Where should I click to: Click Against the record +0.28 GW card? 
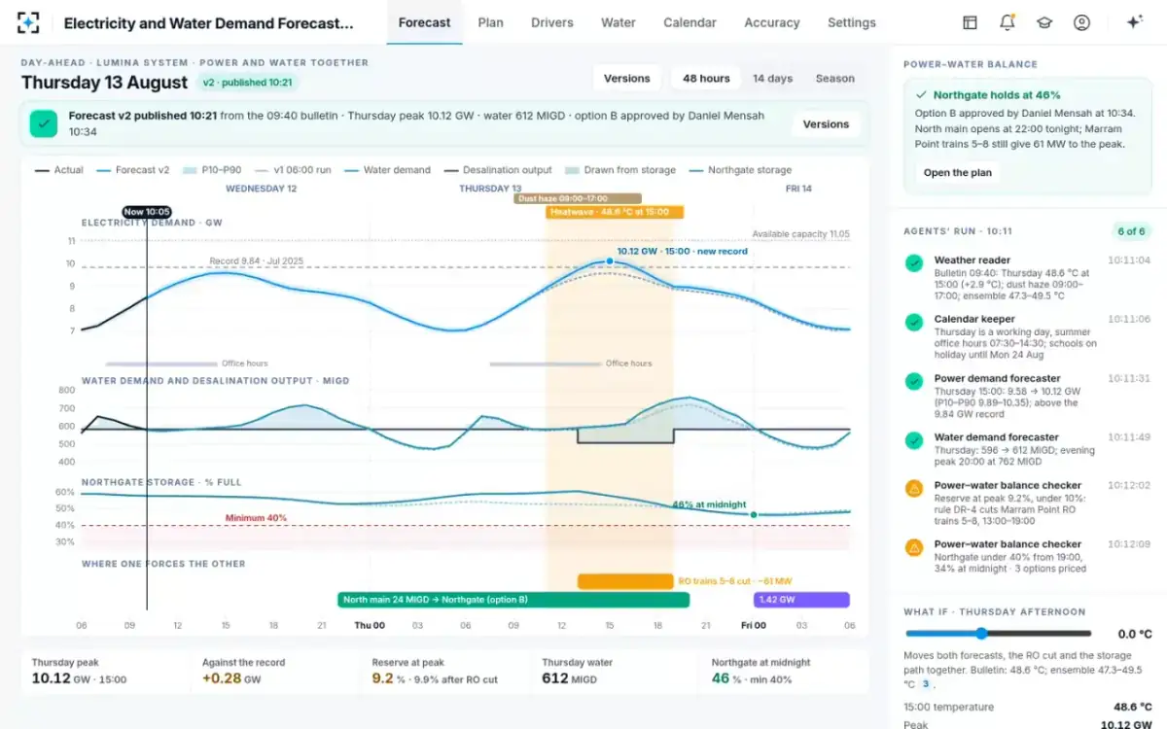click(x=275, y=672)
